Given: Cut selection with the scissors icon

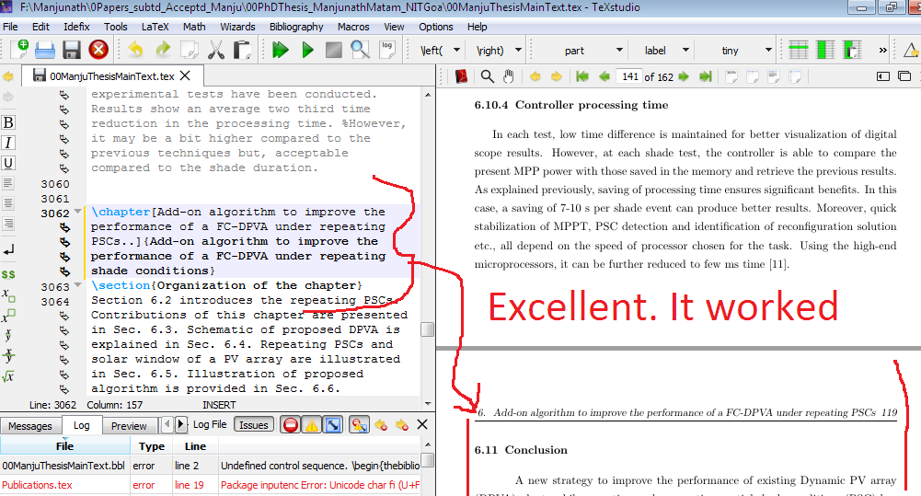Looking at the screenshot, I should pos(216,50).
